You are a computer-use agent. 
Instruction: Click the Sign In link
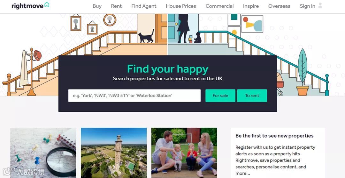307,6
